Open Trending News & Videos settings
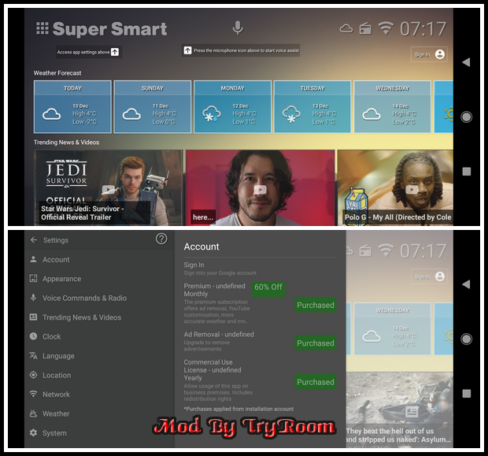Screen dimensions: 488x456 point(99,317)
